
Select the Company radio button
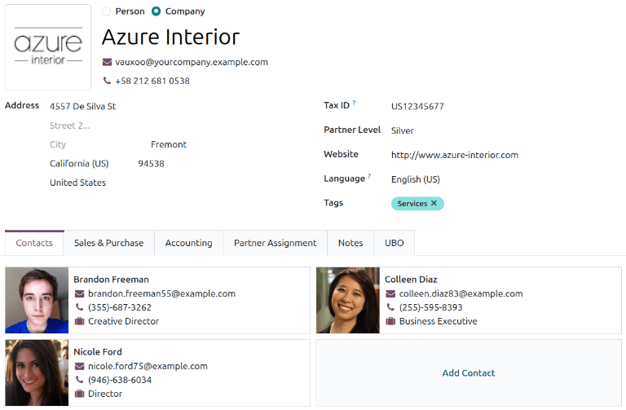point(156,11)
